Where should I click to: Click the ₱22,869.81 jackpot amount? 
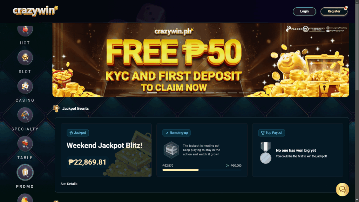87,162
